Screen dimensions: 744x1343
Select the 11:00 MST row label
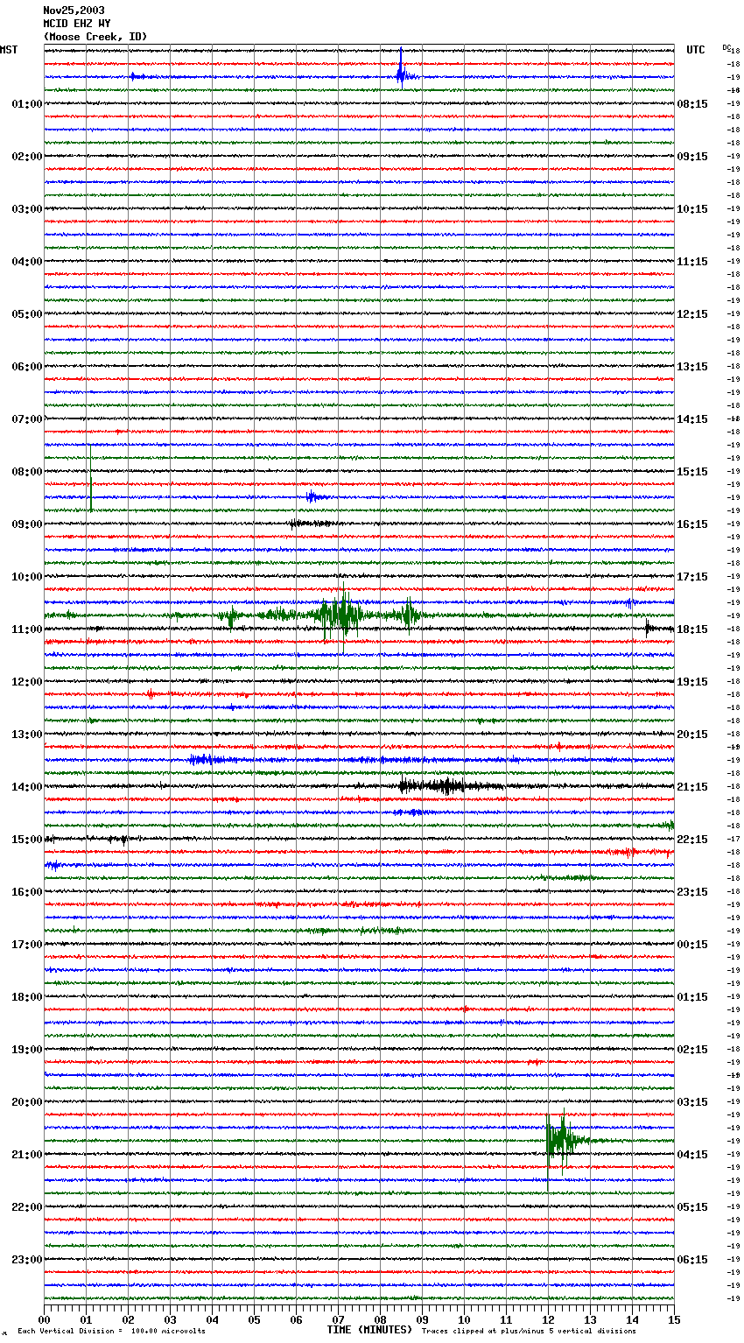coord(27,629)
